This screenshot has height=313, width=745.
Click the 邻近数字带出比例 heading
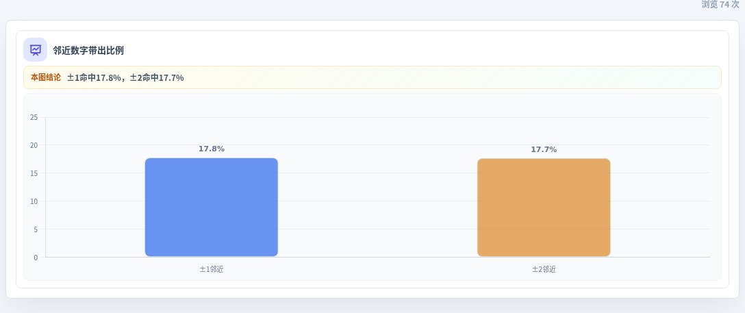[x=88, y=51]
